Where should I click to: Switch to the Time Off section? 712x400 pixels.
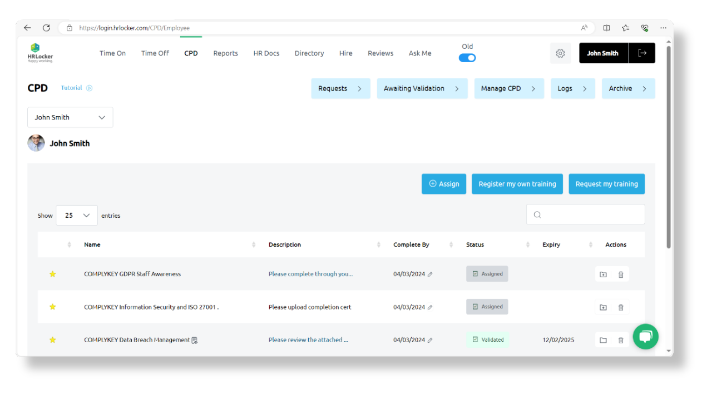pos(155,53)
